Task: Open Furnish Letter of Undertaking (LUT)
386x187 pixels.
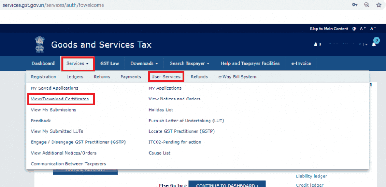Action: click(x=186, y=121)
